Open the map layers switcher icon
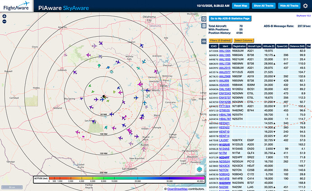312x191 pixels. 199,169
